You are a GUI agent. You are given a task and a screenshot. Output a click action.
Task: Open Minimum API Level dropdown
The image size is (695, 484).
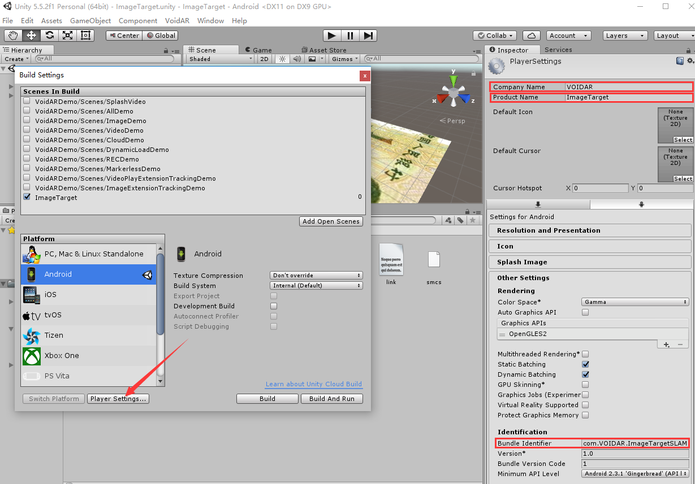click(636, 474)
